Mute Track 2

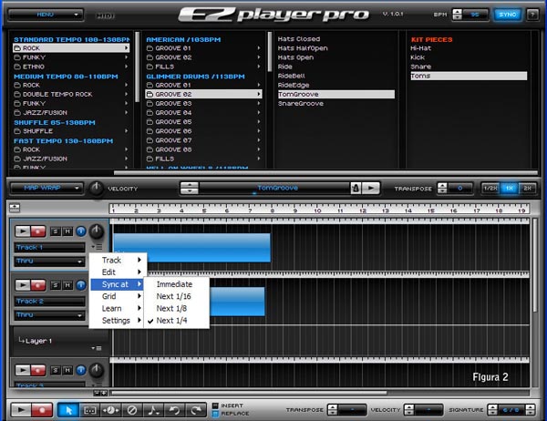pos(67,285)
